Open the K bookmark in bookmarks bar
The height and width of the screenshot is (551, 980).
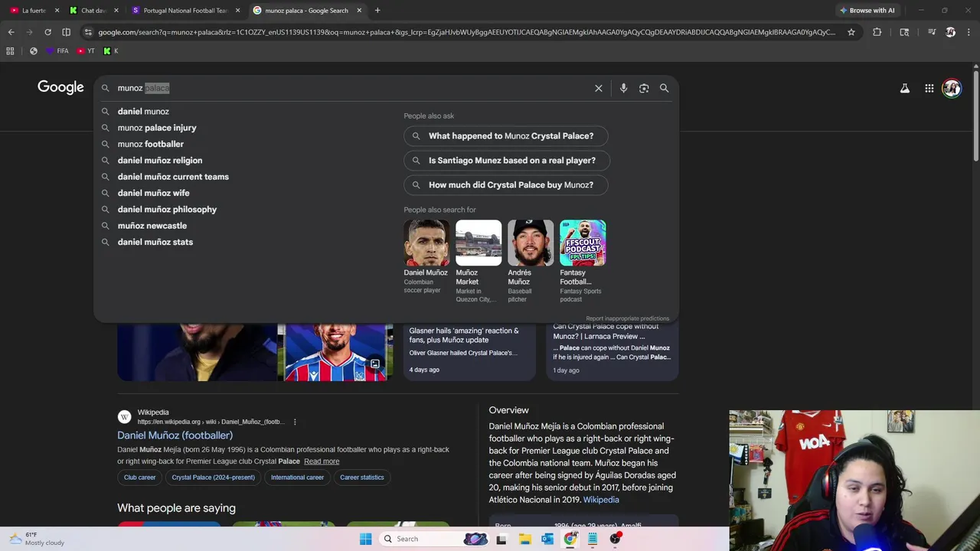tap(111, 51)
